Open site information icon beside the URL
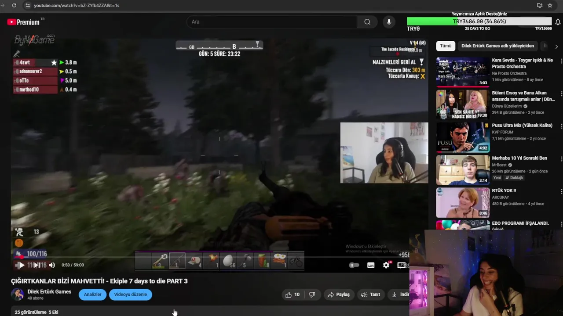 pos(27,5)
